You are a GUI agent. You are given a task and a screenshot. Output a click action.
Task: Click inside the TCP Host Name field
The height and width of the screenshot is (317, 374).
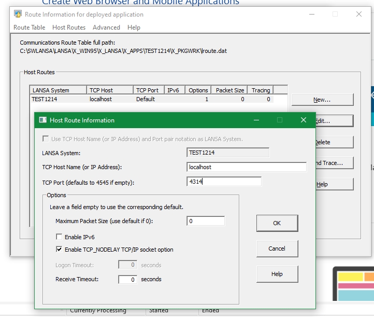(247, 167)
